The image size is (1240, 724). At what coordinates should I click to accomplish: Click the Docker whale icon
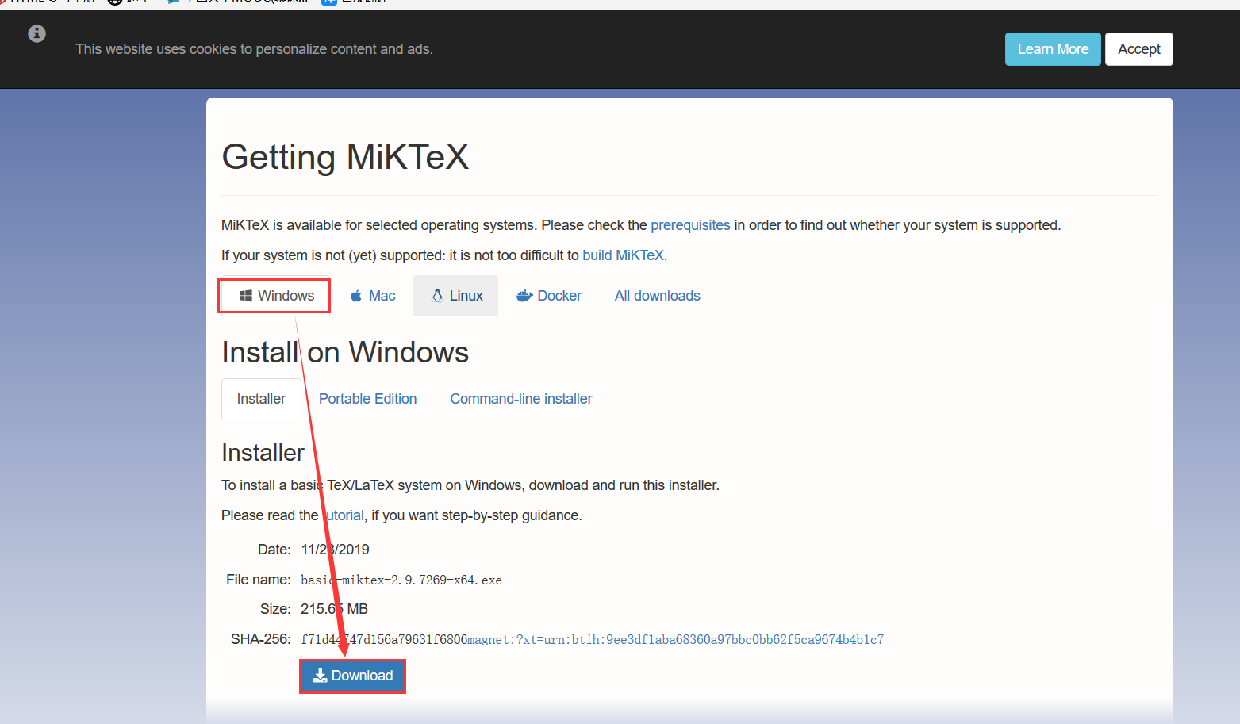(524, 295)
